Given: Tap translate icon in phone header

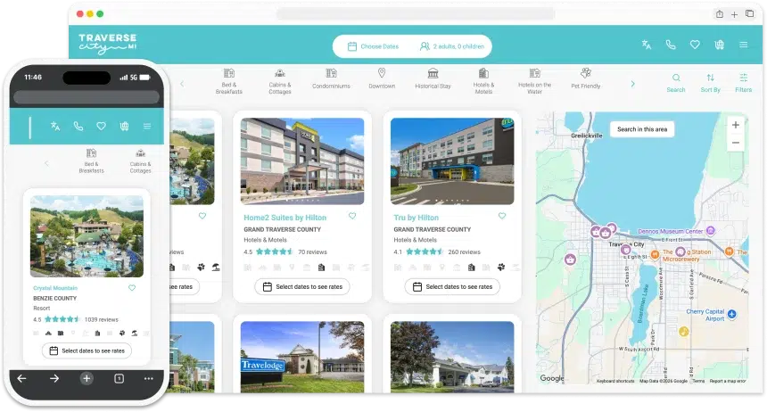Looking at the screenshot, I should click(55, 127).
